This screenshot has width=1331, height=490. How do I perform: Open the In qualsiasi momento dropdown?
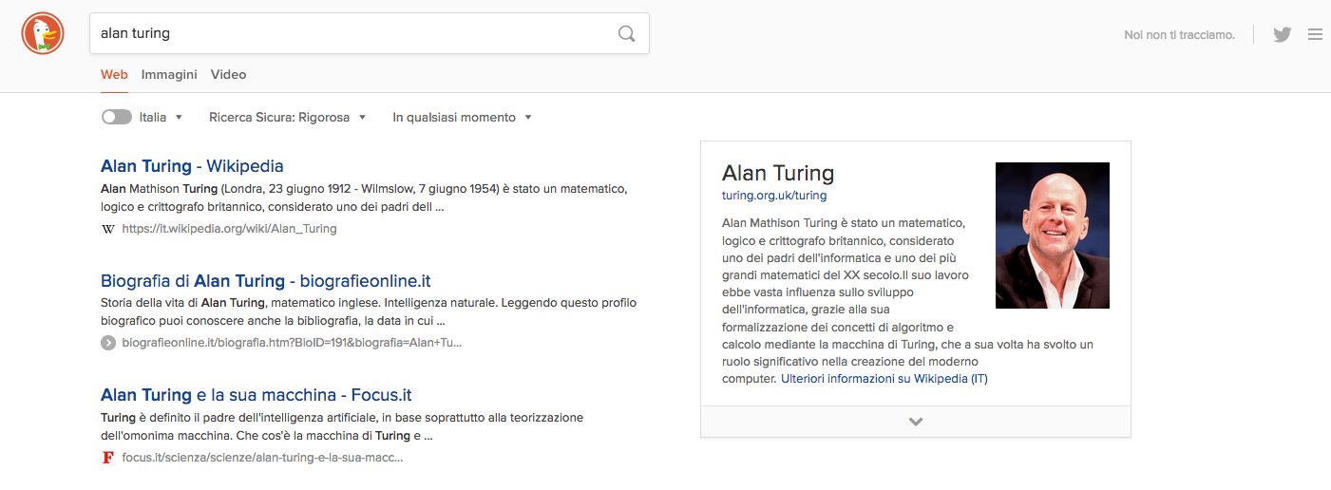coord(462,118)
